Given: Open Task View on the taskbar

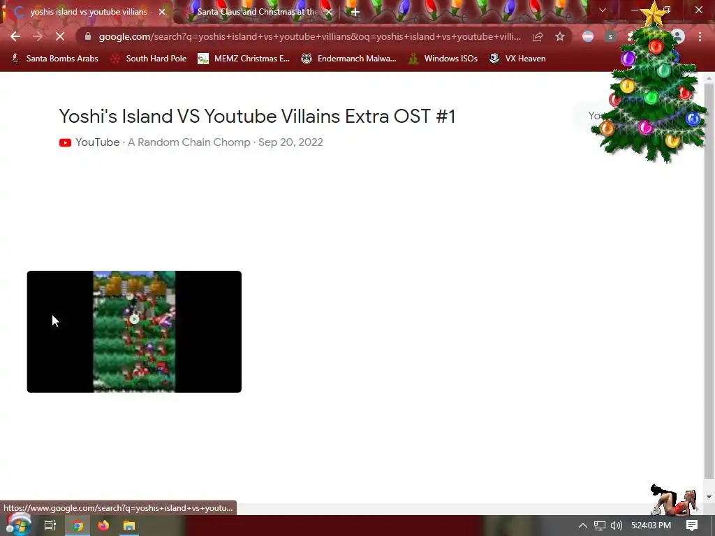Looking at the screenshot, I should 50,526.
